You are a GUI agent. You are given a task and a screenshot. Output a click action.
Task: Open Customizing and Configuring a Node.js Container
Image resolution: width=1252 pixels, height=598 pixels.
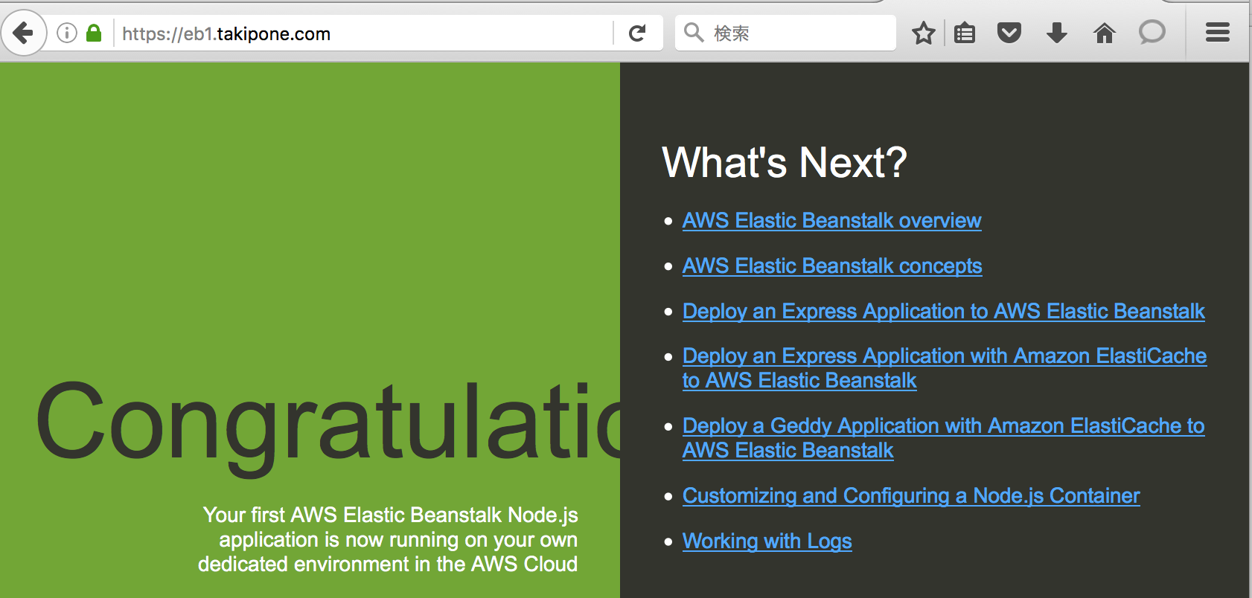point(911,496)
